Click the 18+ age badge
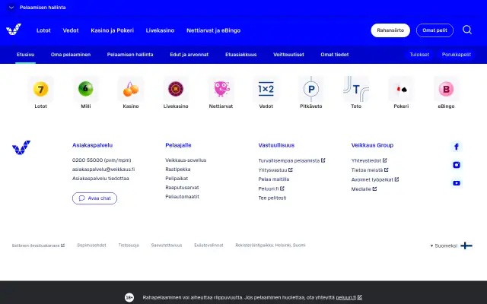The image size is (487, 304). (129, 297)
